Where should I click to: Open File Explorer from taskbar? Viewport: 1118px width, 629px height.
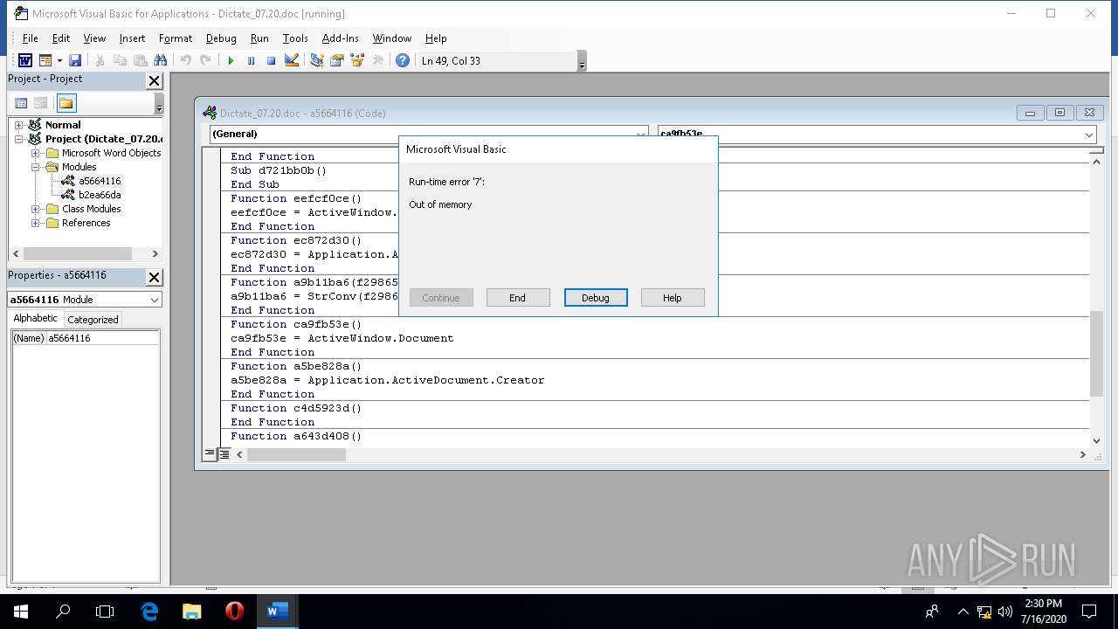coord(191,612)
